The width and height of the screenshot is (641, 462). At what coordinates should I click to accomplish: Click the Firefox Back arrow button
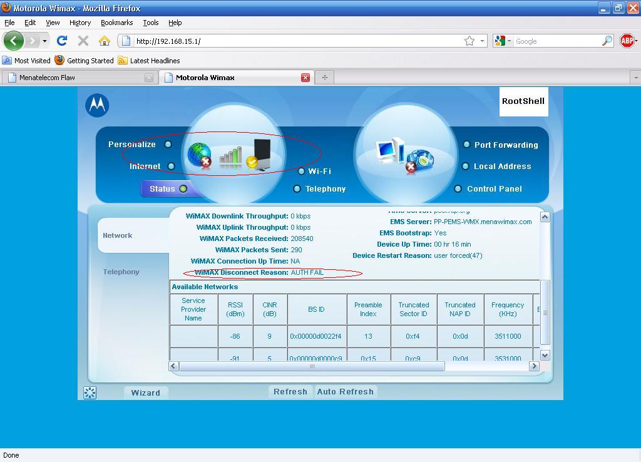tap(14, 41)
